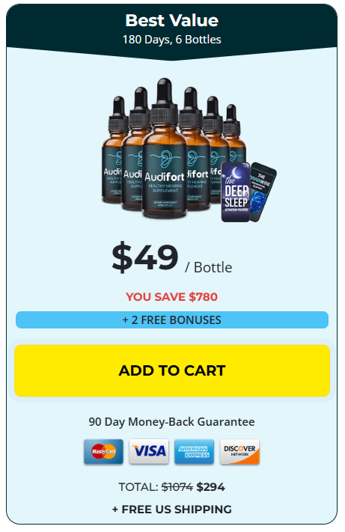
Task: Click the 180 Days, 6 Bottles subtitle
Action: pyautogui.click(x=172, y=40)
